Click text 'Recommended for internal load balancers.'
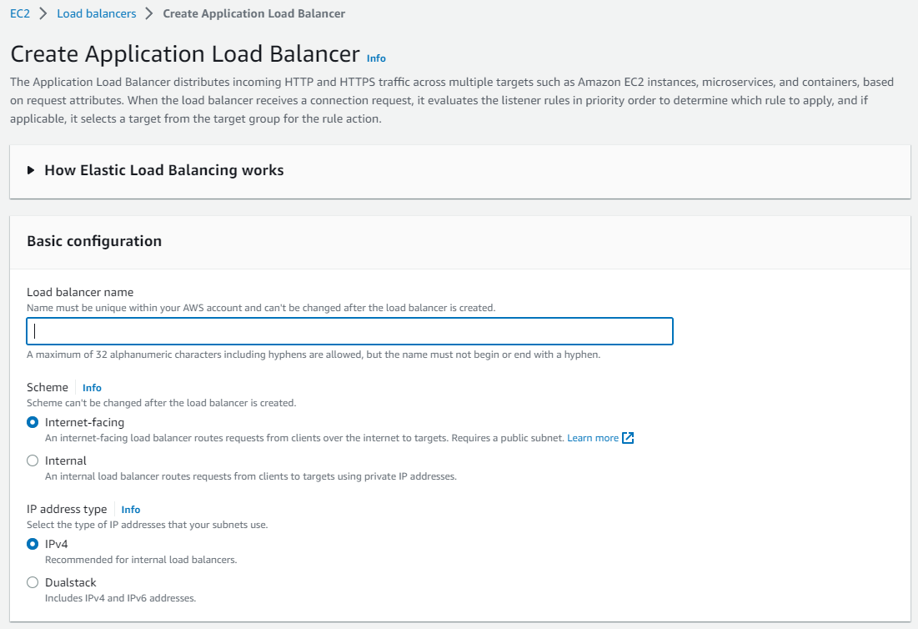Image resolution: width=918 pixels, height=629 pixels. pos(141,560)
